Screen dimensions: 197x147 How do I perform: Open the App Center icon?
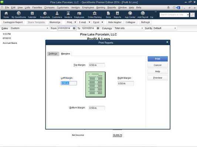pos(130,15)
